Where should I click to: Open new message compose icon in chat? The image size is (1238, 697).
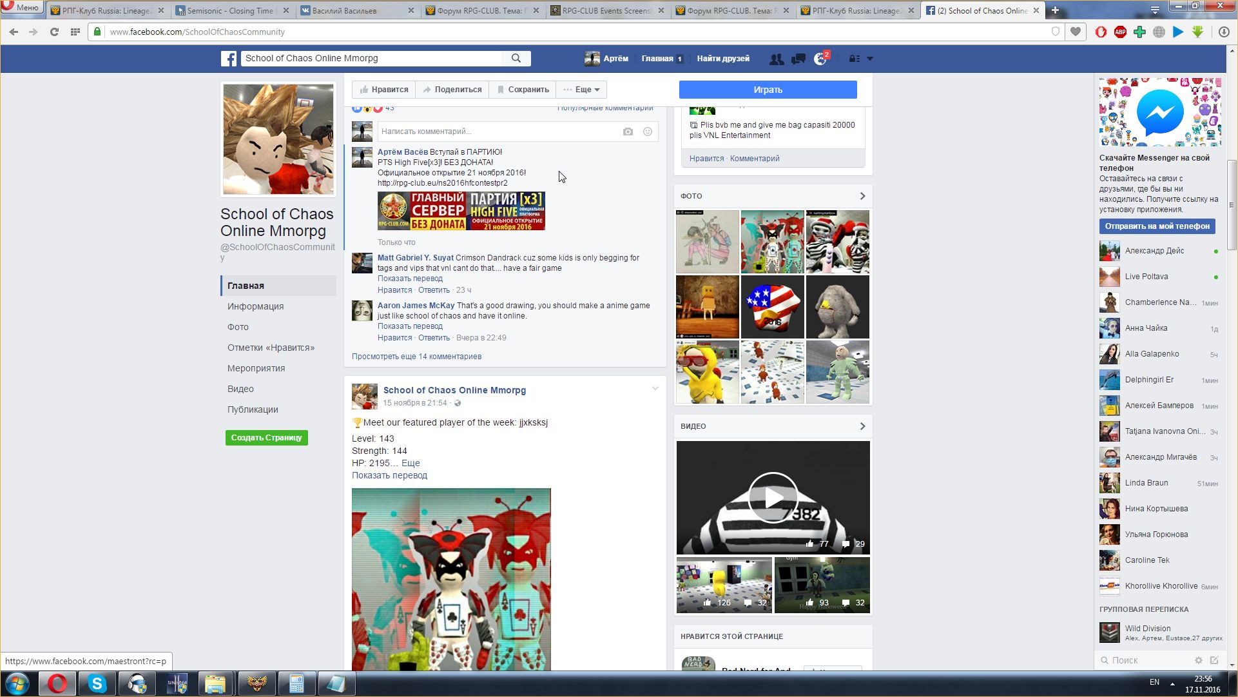pos(1214,660)
